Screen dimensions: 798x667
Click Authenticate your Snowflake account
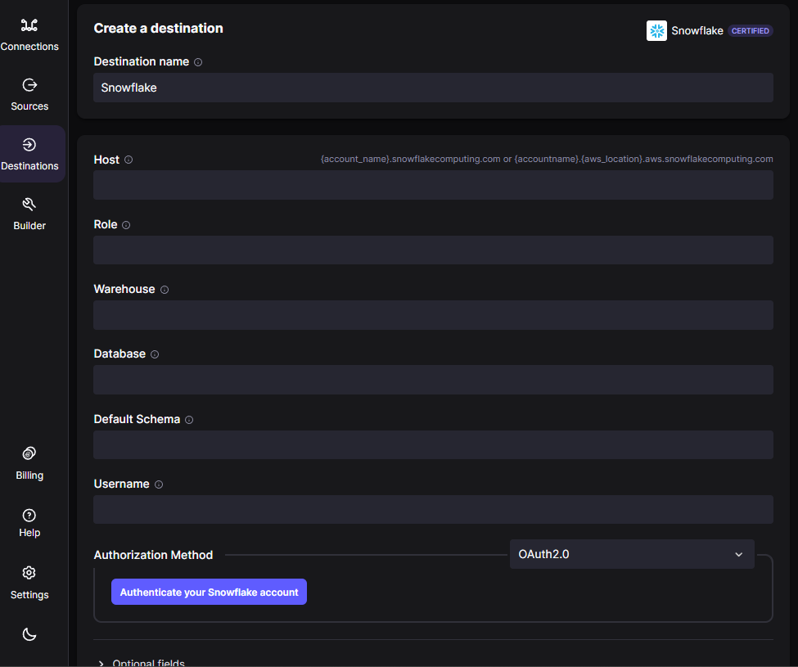pyautogui.click(x=210, y=592)
